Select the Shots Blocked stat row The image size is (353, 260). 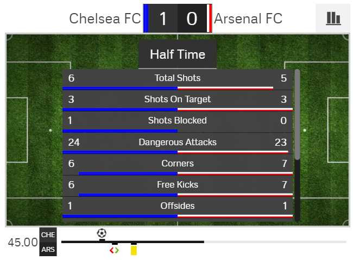178,121
